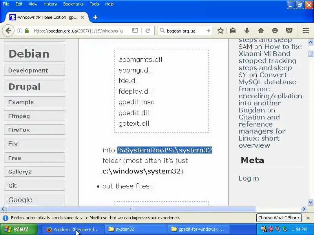This screenshot has height=235, width=314.
Task: Click the horizontal scrollbar thumb
Action: point(131,209)
